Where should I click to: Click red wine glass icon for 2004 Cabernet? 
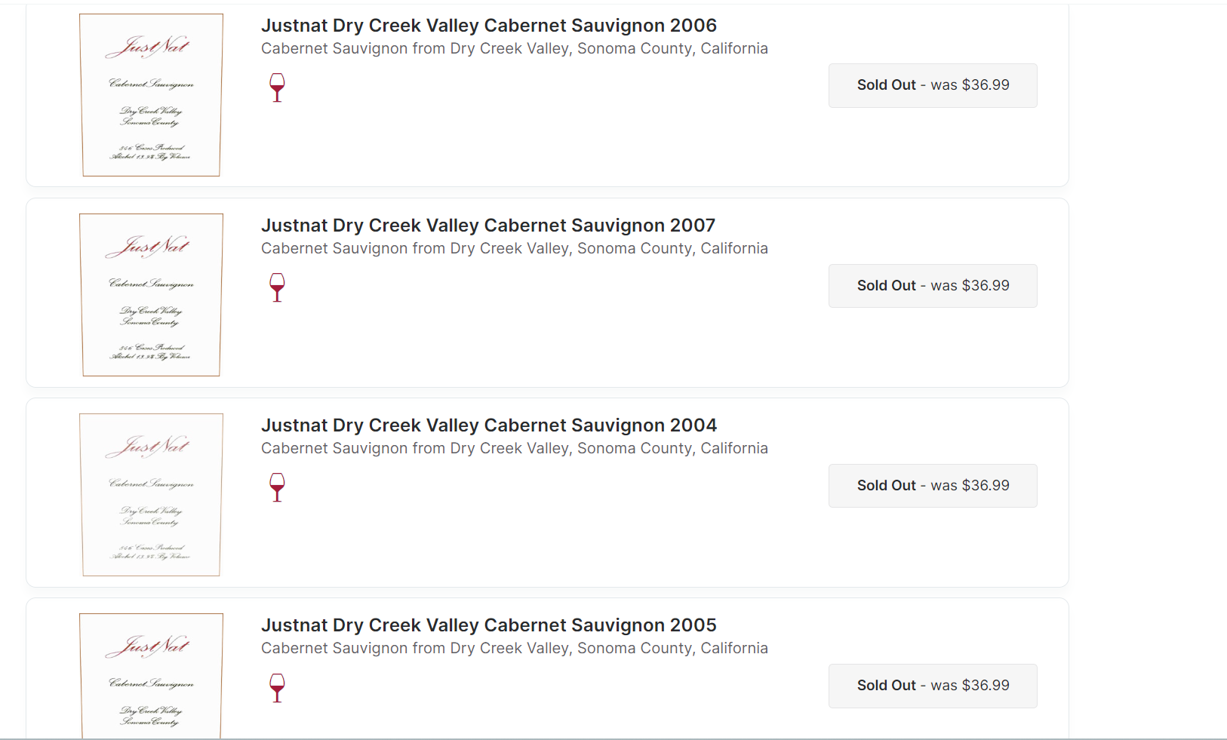(277, 487)
